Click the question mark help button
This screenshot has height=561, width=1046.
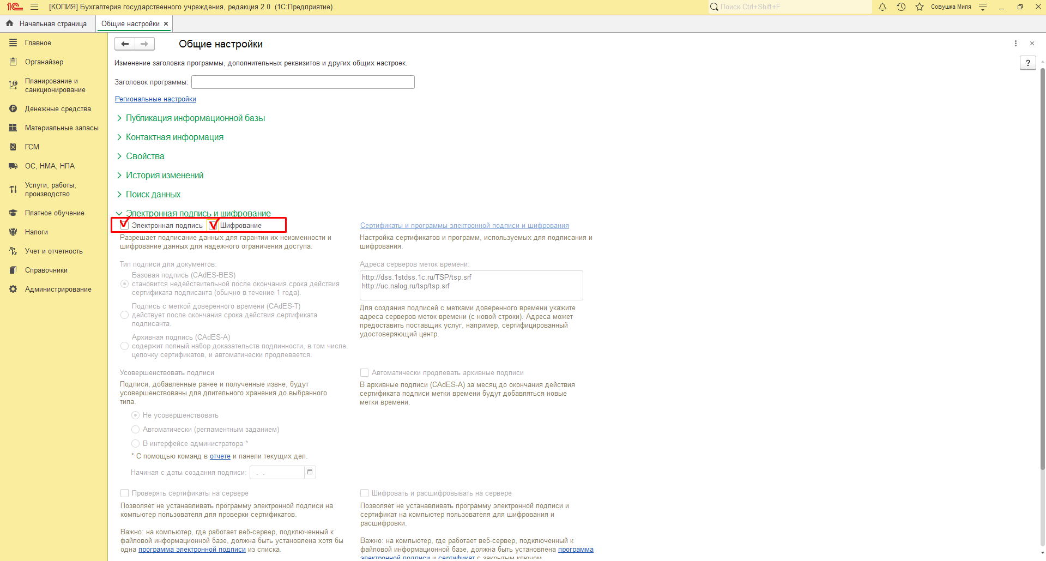[1027, 63]
